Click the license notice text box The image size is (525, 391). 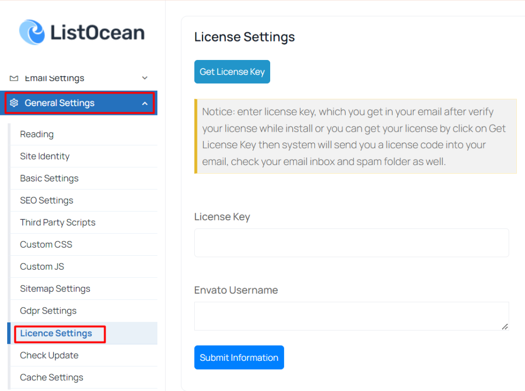[355, 136]
